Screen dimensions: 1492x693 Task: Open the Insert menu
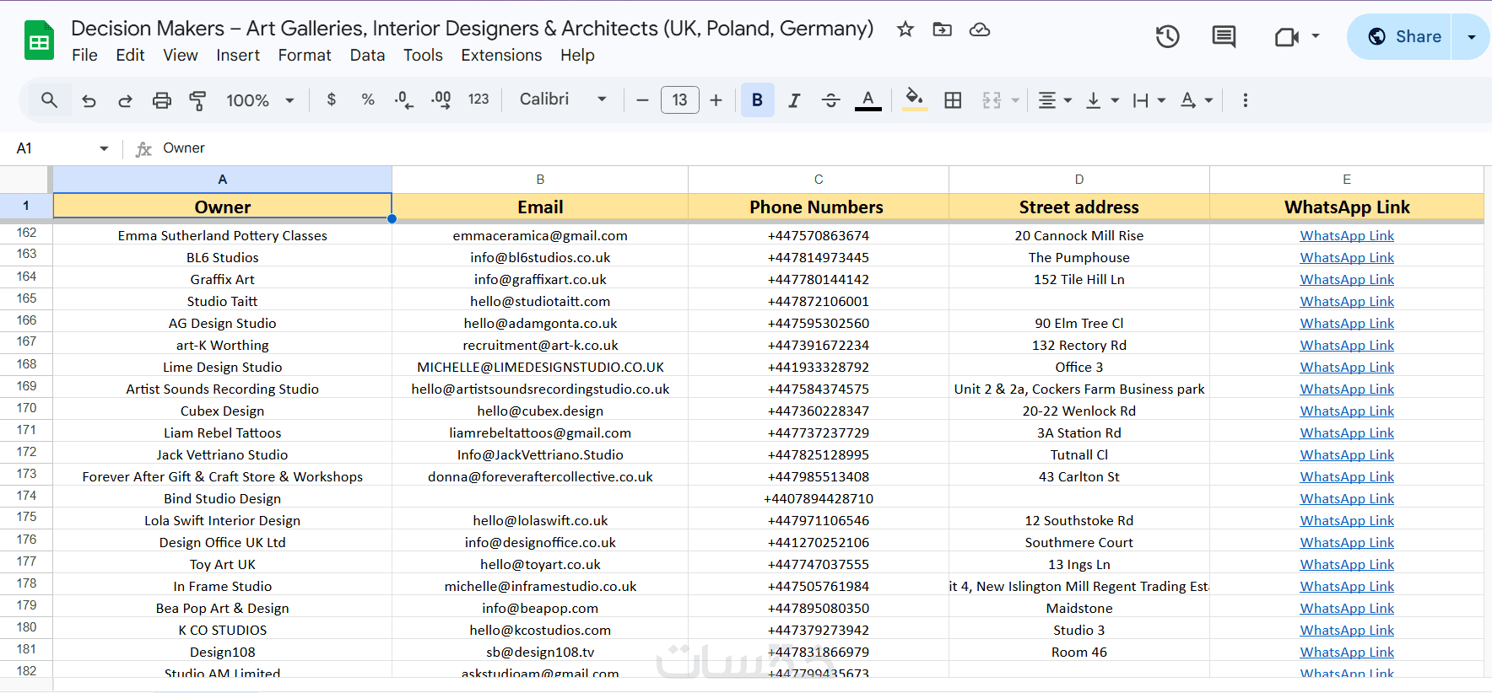point(238,55)
